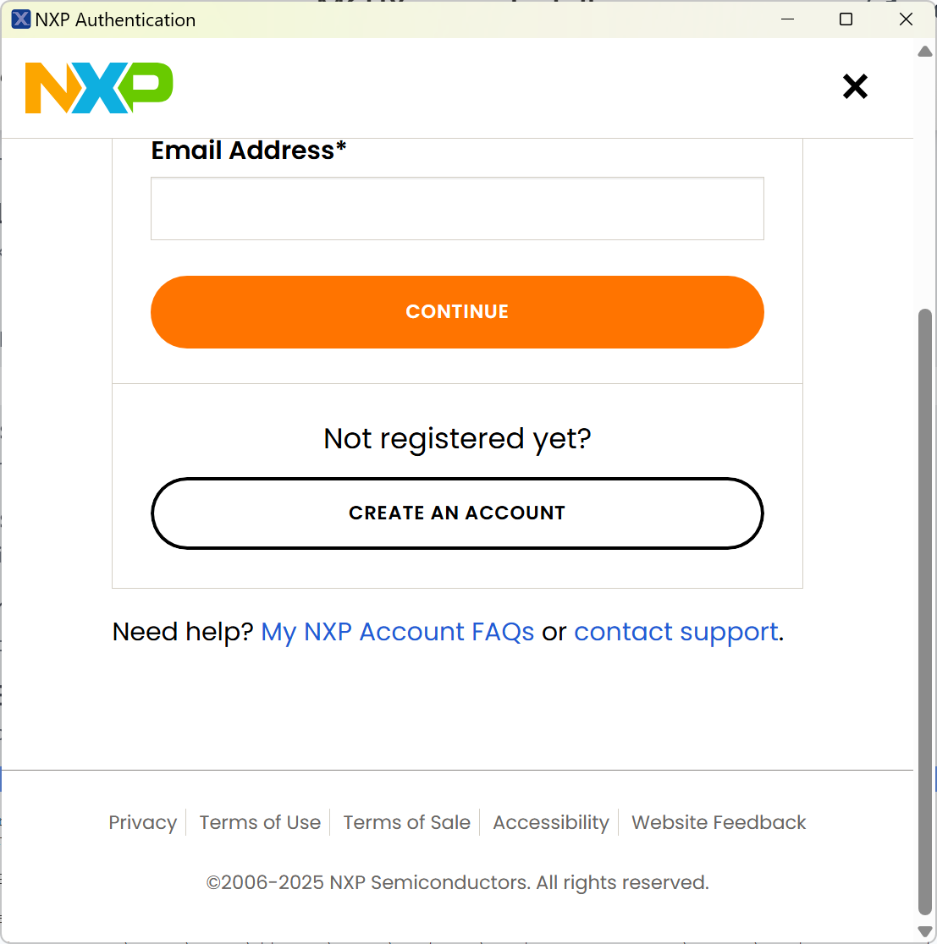Open the Privacy footer link
The width and height of the screenshot is (937, 944).
[x=143, y=822]
